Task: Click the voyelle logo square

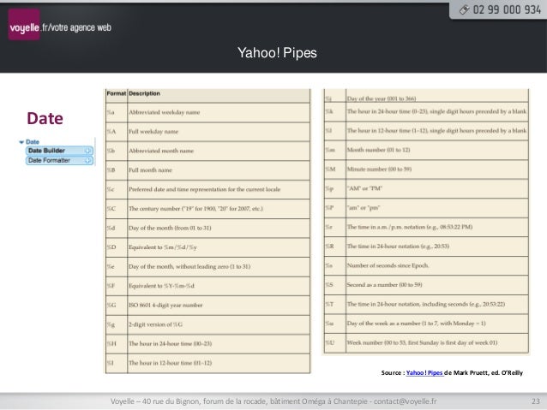Action: click(x=24, y=24)
